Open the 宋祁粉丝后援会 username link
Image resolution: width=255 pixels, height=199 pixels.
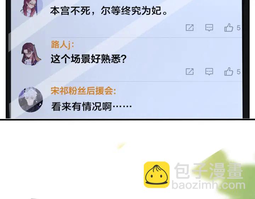(83, 91)
